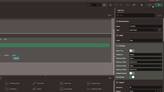The image size is (164, 92).
Task: Toggle the Show Time switch
Action: [132, 51]
